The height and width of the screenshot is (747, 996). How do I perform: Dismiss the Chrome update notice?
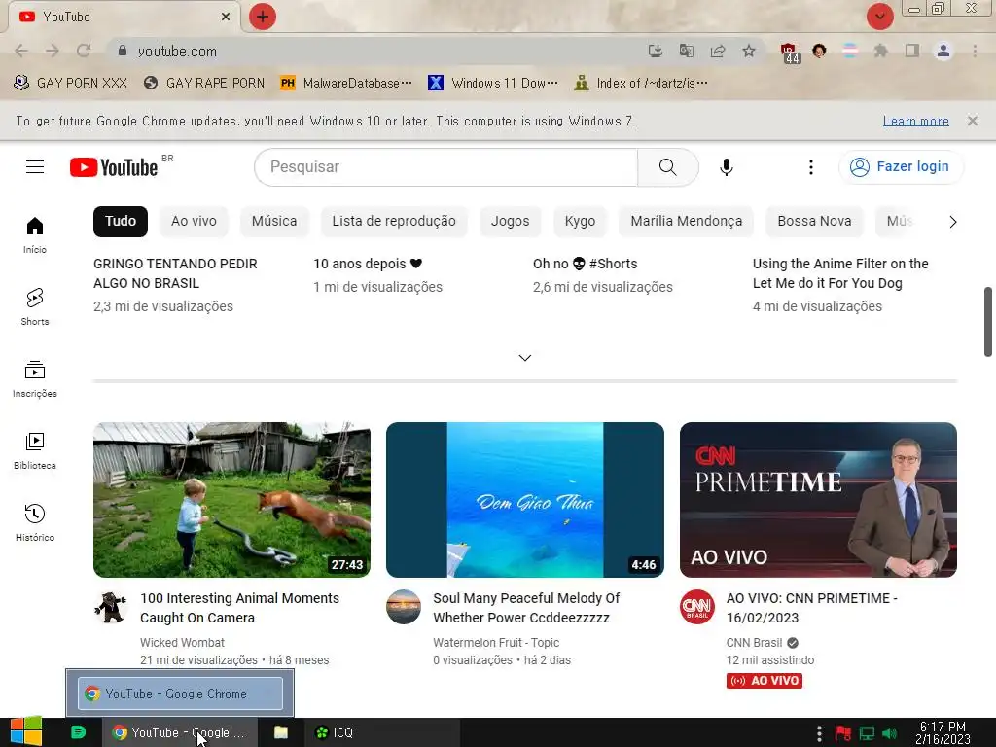pyautogui.click(x=972, y=120)
